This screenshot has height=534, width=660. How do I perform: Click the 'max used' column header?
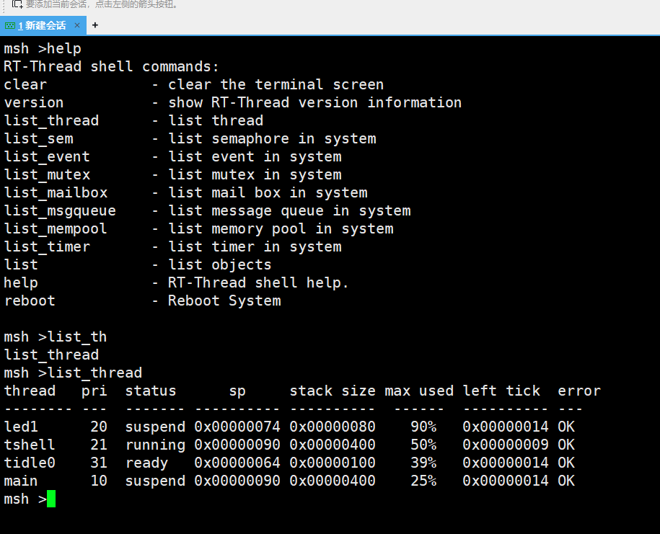pos(419,391)
